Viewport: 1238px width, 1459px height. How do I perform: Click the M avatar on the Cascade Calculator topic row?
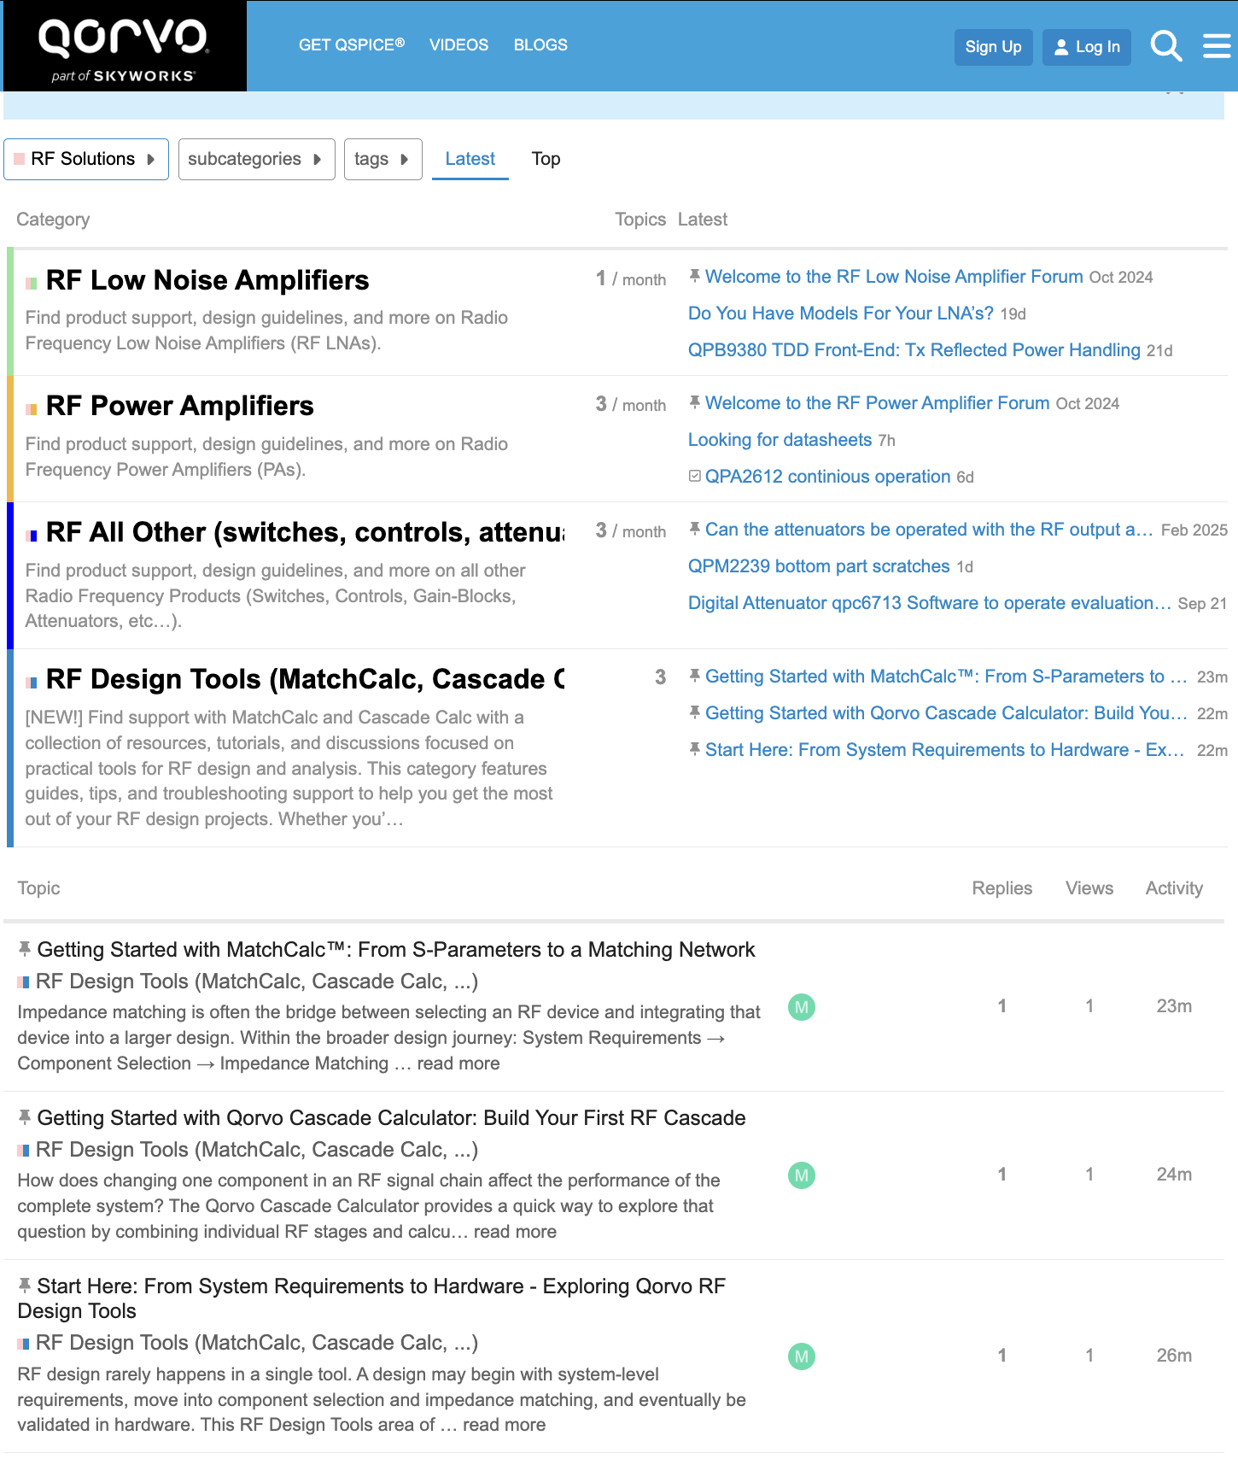[x=802, y=1175]
